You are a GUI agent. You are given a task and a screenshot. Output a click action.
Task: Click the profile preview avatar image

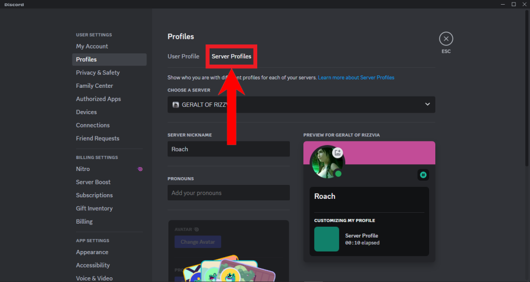pyautogui.click(x=327, y=162)
